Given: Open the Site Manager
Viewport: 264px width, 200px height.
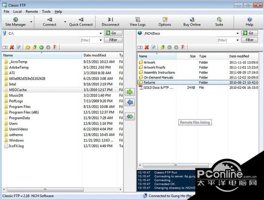Looking at the screenshot, I should [x=15, y=22].
